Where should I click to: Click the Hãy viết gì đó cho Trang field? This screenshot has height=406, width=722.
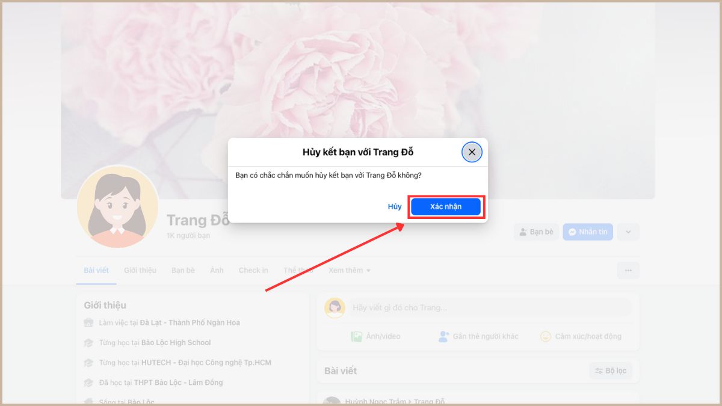(x=490, y=307)
